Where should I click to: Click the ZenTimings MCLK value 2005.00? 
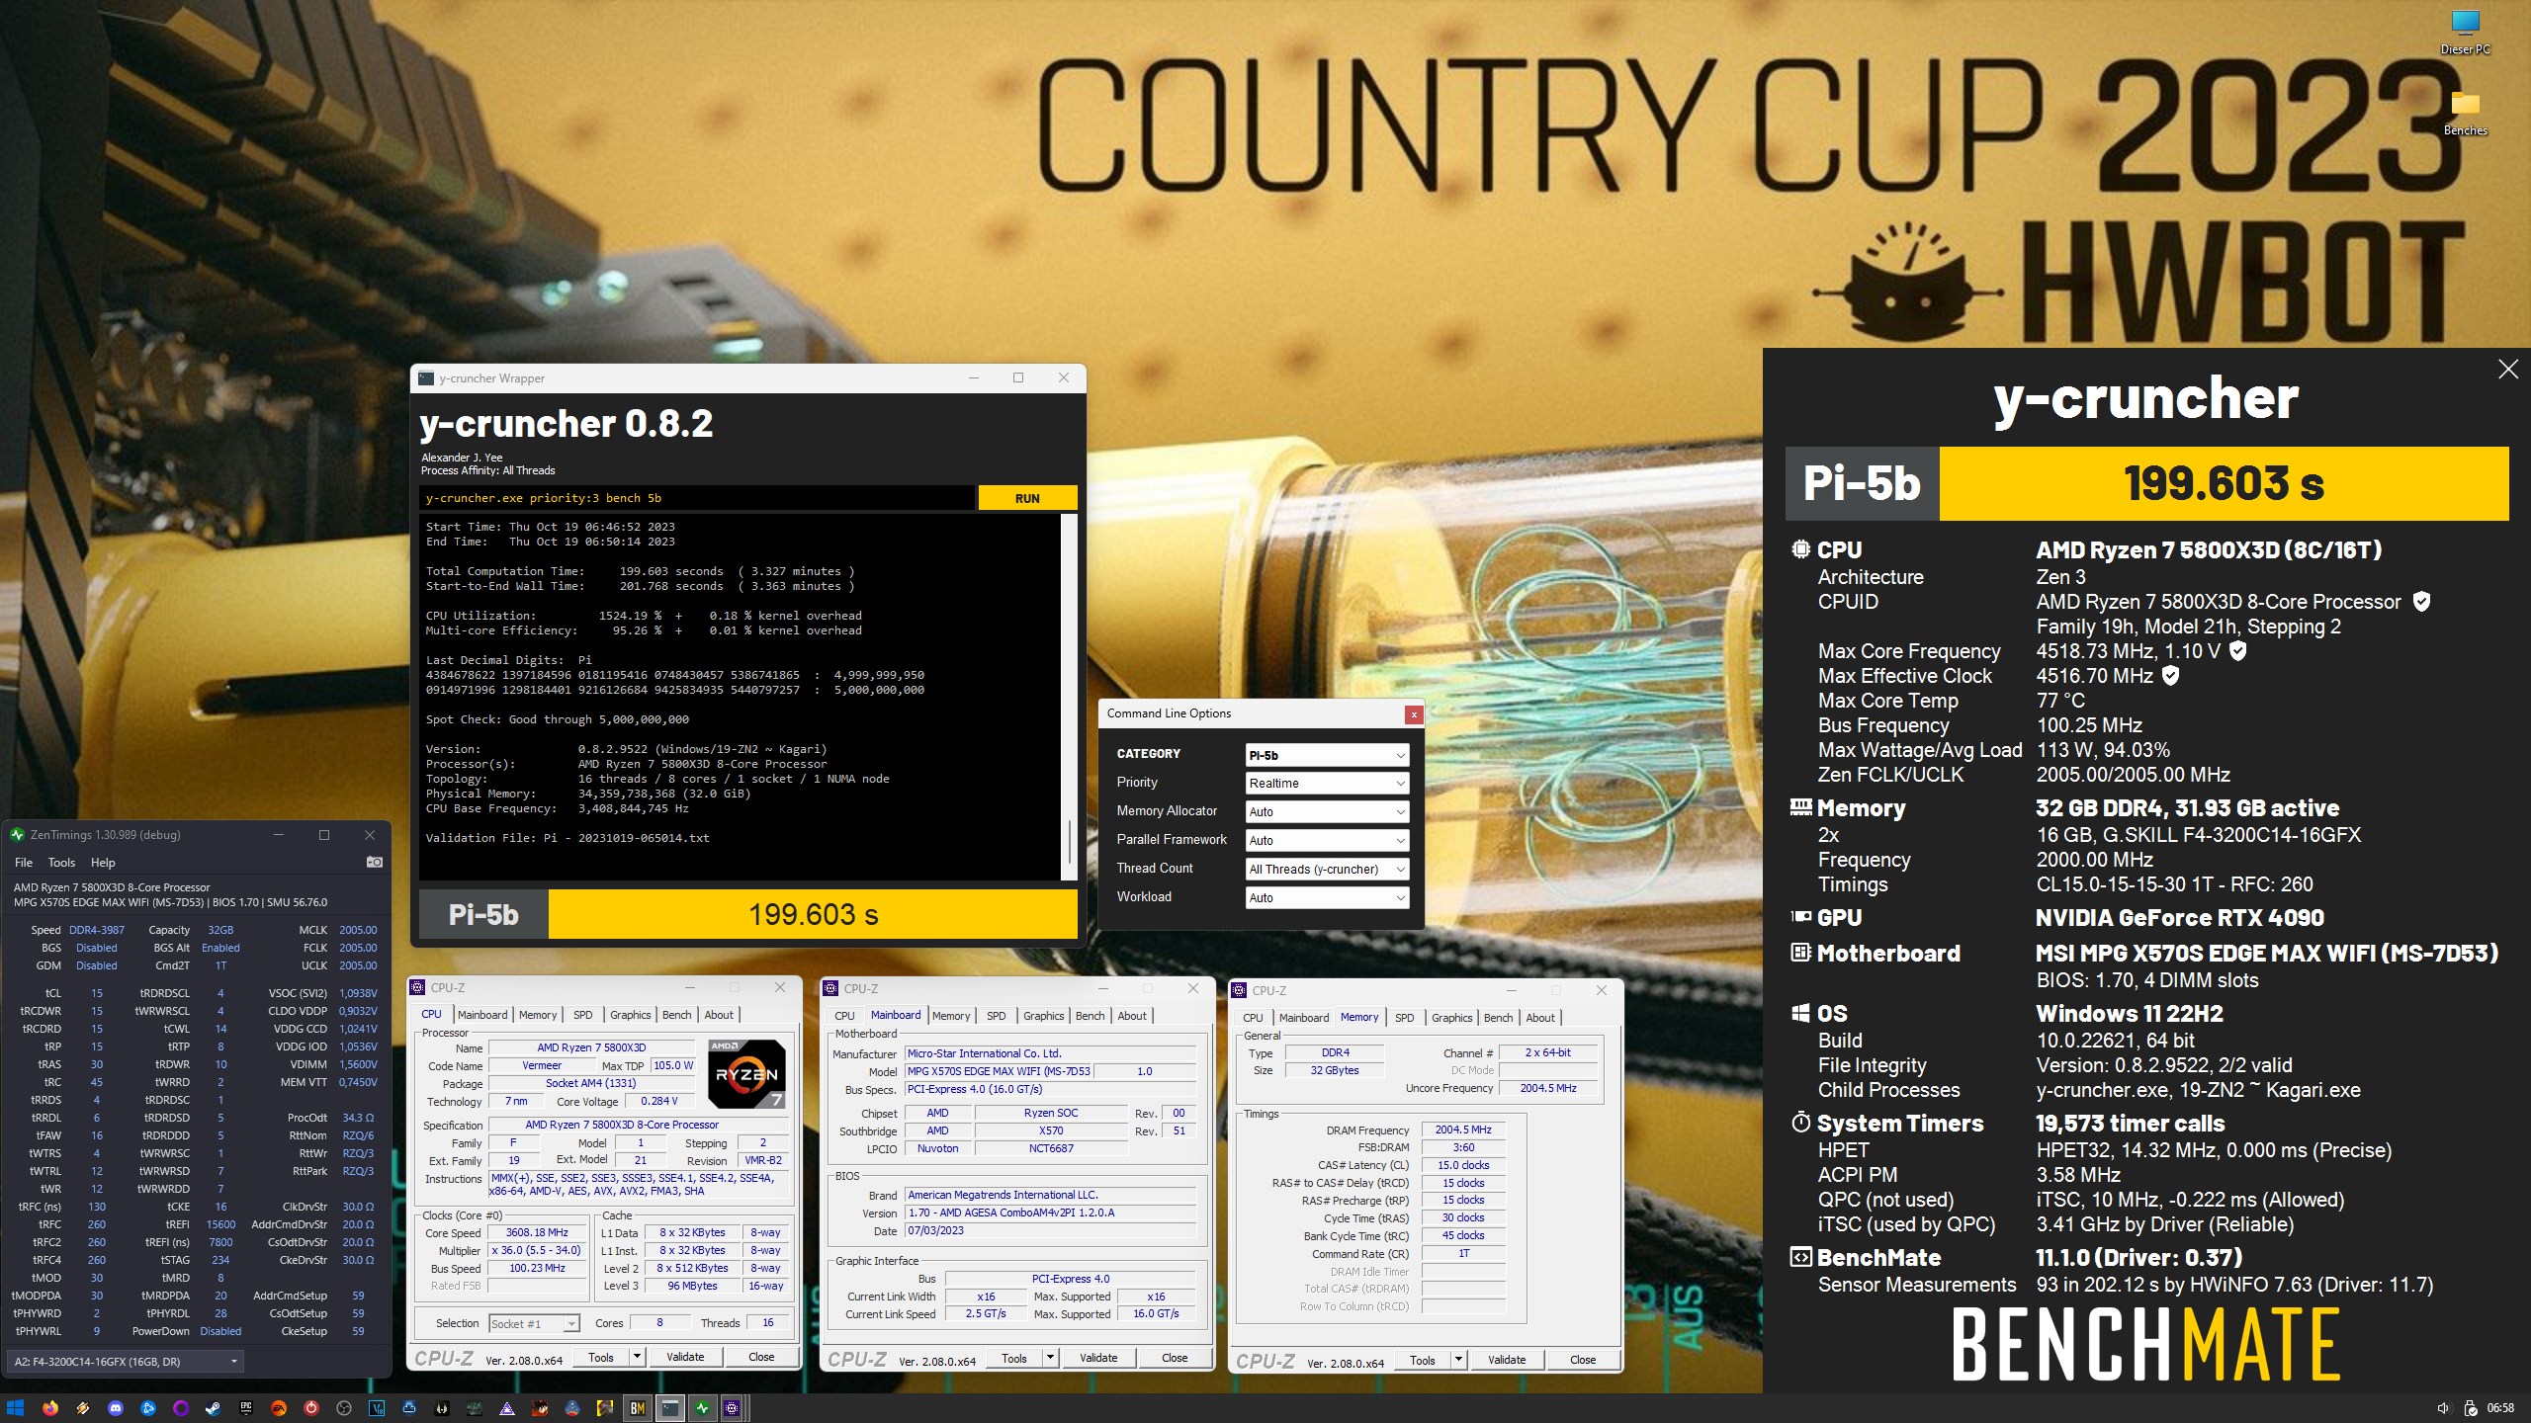tap(358, 930)
